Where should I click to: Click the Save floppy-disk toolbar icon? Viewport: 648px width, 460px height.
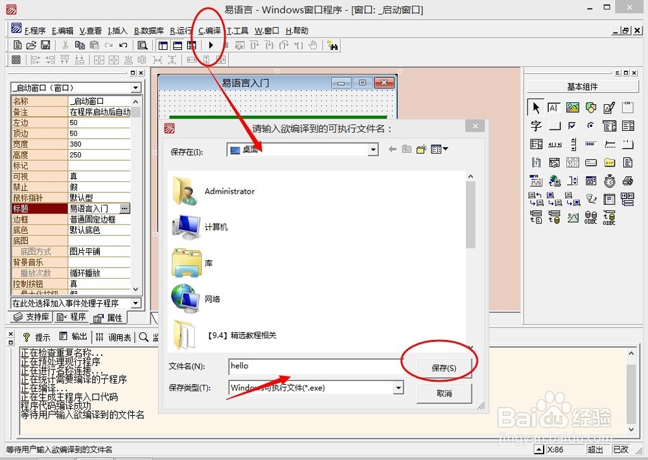point(45,45)
